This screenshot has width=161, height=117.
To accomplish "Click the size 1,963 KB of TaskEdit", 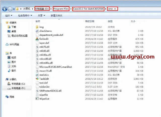I will 138,79.
